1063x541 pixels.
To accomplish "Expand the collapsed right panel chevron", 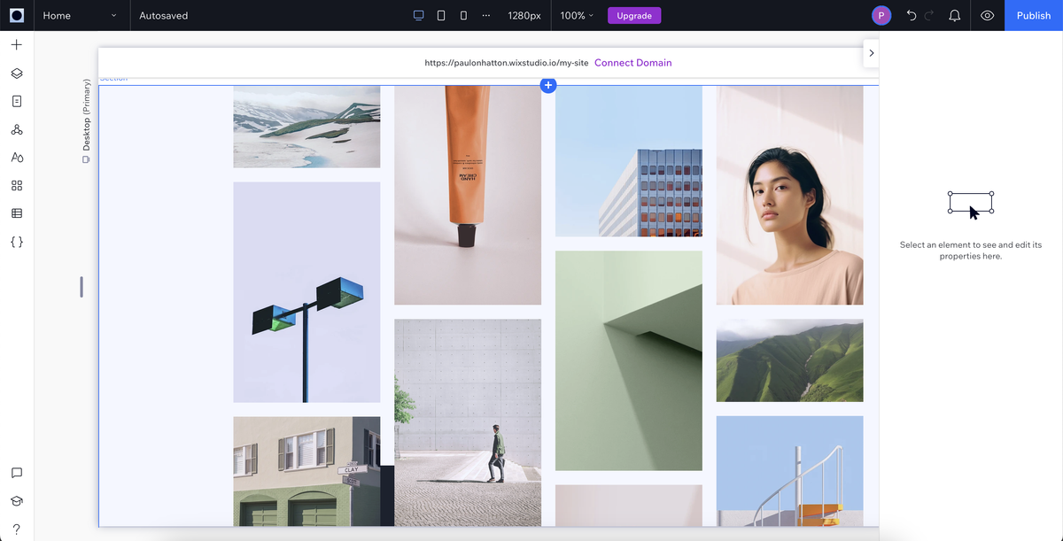I will [871, 53].
